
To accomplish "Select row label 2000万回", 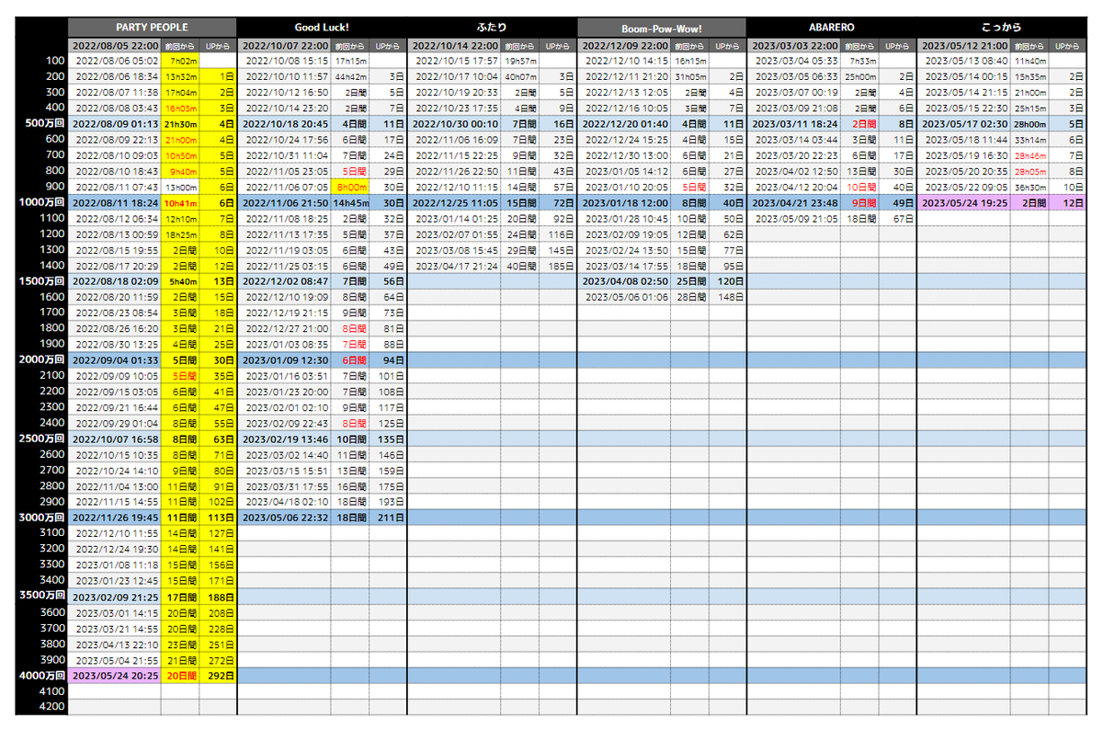I will coord(43,359).
